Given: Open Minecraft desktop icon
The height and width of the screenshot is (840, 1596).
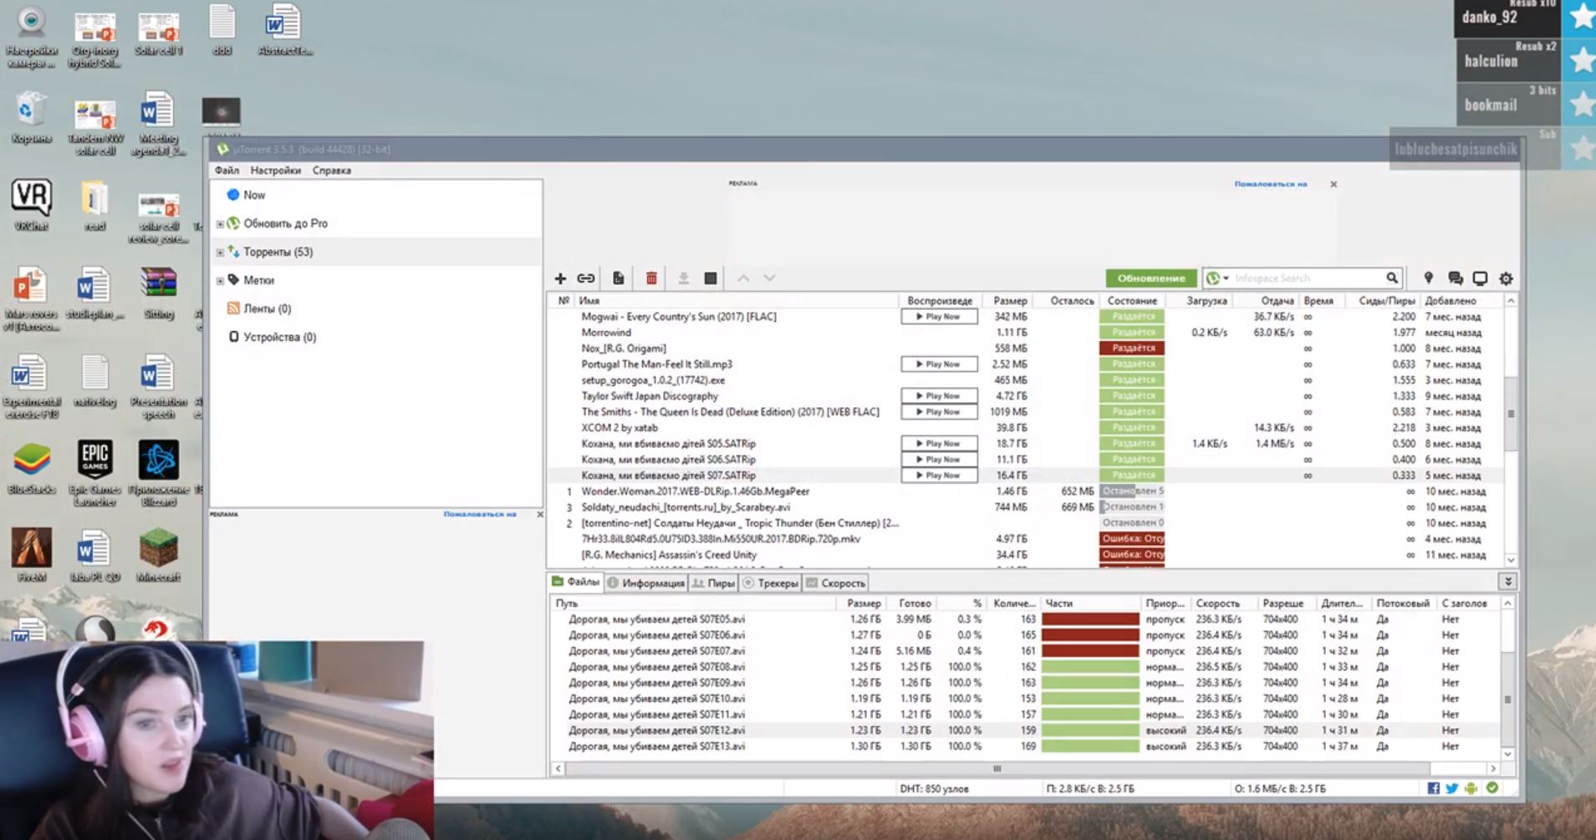Looking at the screenshot, I should coord(158,556).
